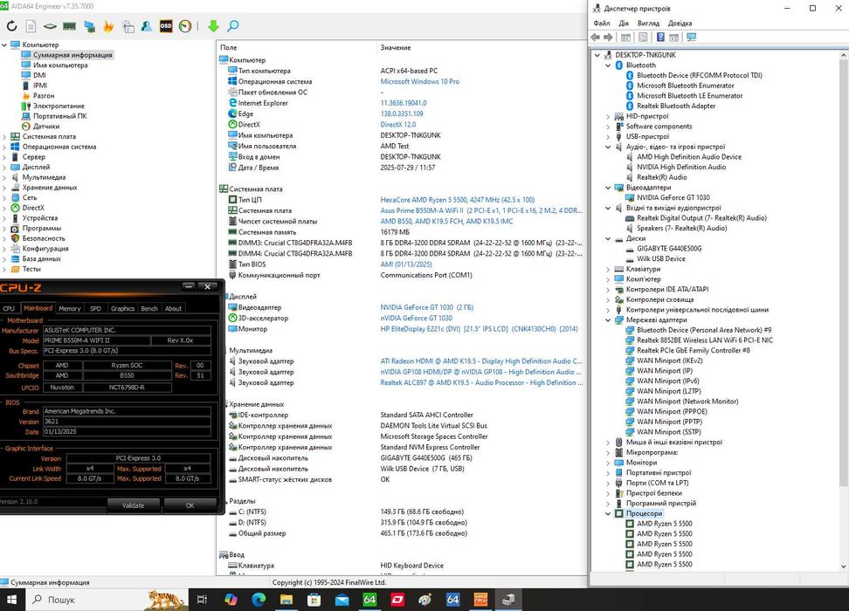Click the Значение column header
This screenshot has height=611, width=849.
396,48
